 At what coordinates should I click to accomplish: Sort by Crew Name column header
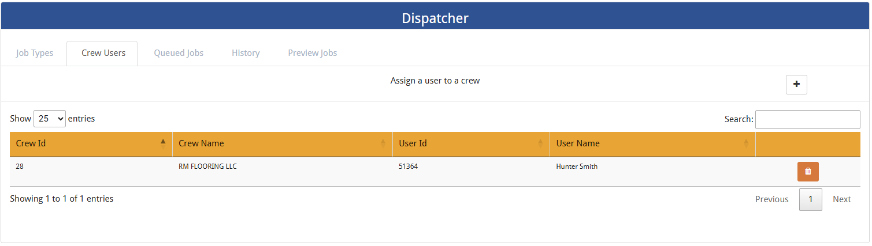[x=283, y=143]
